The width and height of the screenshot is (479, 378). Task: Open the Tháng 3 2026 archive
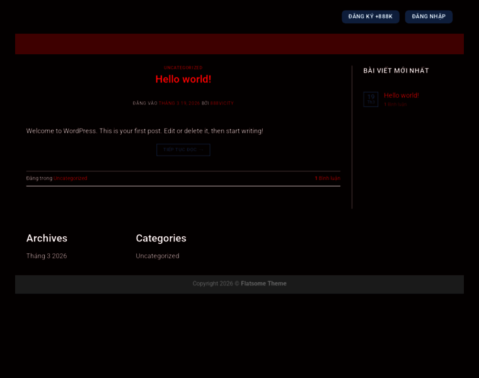click(x=47, y=256)
